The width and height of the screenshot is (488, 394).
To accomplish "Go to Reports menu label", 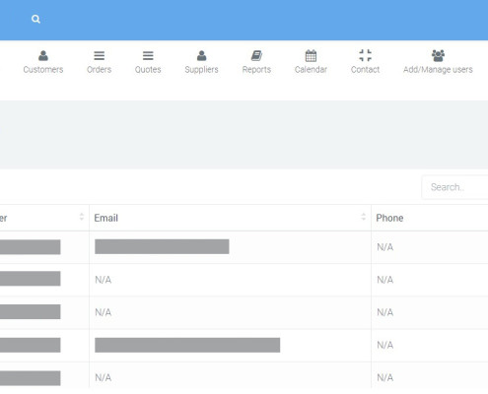I will pyautogui.click(x=256, y=70).
